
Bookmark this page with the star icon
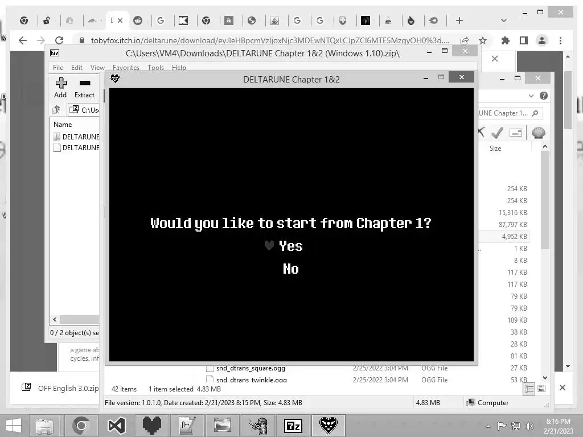click(483, 40)
